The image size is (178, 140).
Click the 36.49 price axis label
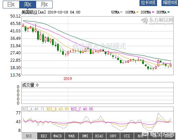coord(16,38)
